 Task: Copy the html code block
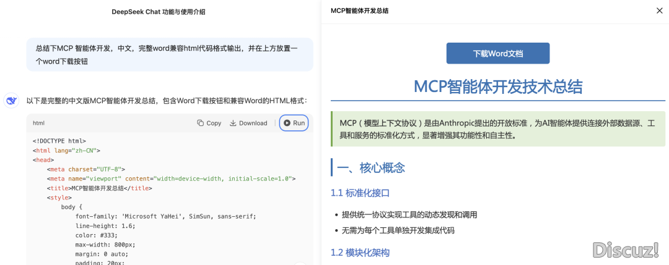click(x=209, y=123)
